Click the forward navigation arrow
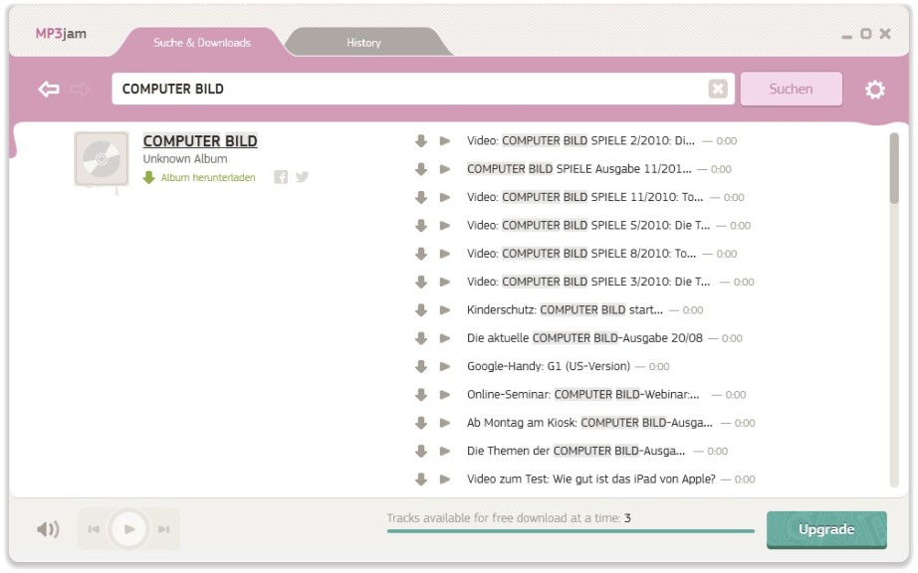Screen dimensions: 918x573 point(81,89)
